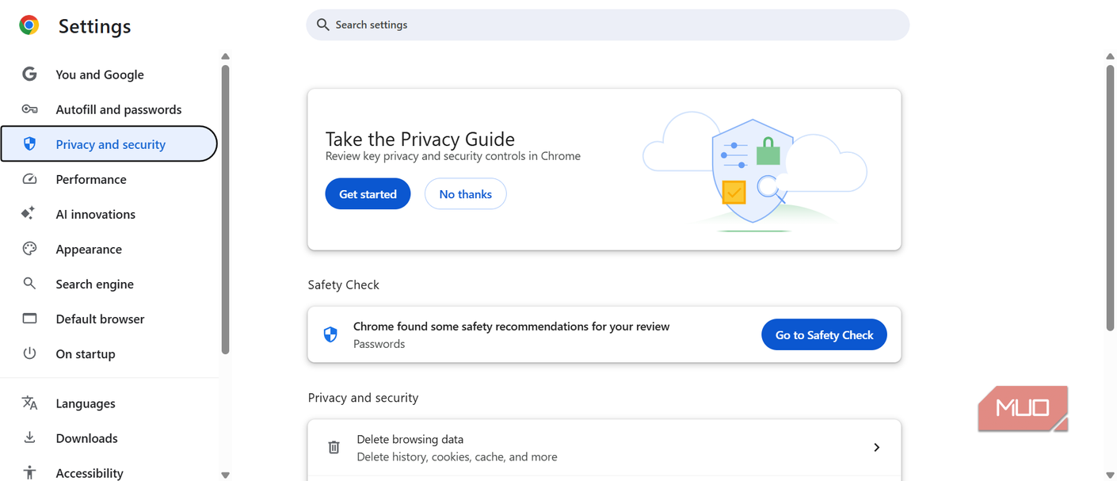1117x481 pixels.
Task: Click the Google G icon in sidebar
Action: 29,74
